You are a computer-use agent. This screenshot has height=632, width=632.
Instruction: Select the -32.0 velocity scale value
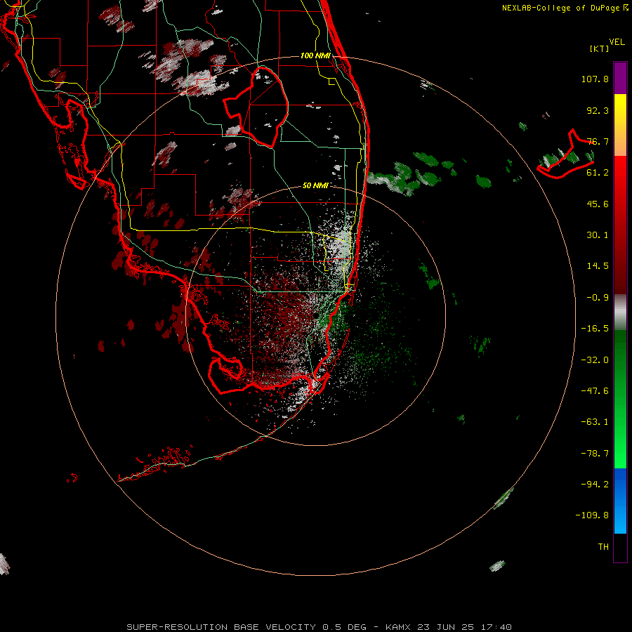point(595,360)
